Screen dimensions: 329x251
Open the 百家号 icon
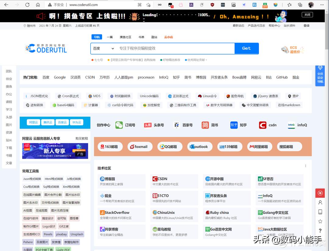182,125
